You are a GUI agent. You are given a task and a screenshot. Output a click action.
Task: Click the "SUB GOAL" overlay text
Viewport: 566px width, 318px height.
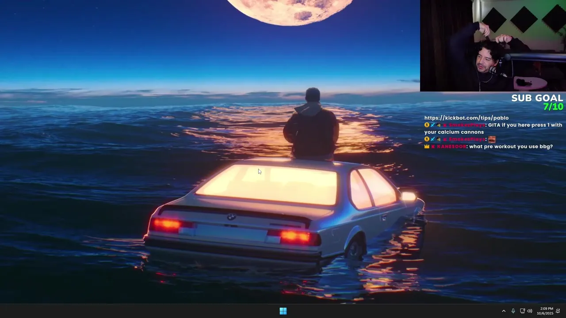pyautogui.click(x=537, y=98)
